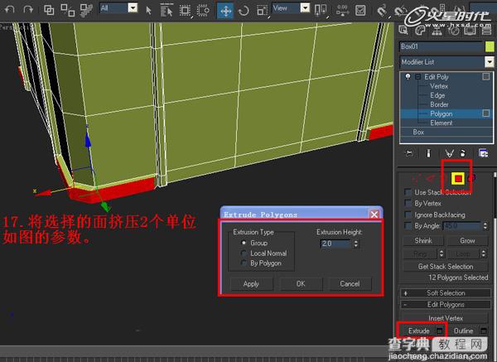Viewport: 497px width, 362px height.
Task: Toggle the Window/Crossing selection icon
Action: tap(203, 11)
